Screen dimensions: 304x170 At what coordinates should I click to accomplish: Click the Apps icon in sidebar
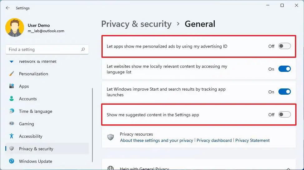12,86
